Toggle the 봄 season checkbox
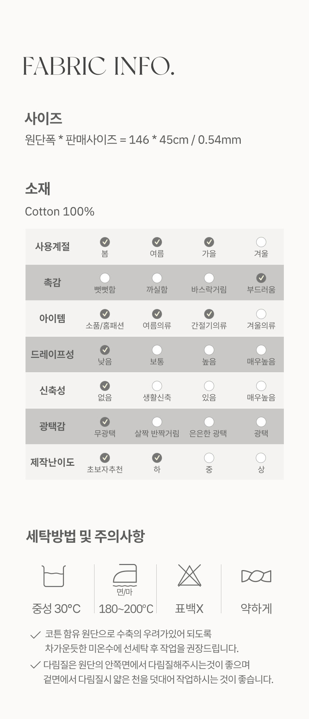The image size is (309, 719). pyautogui.click(x=105, y=242)
